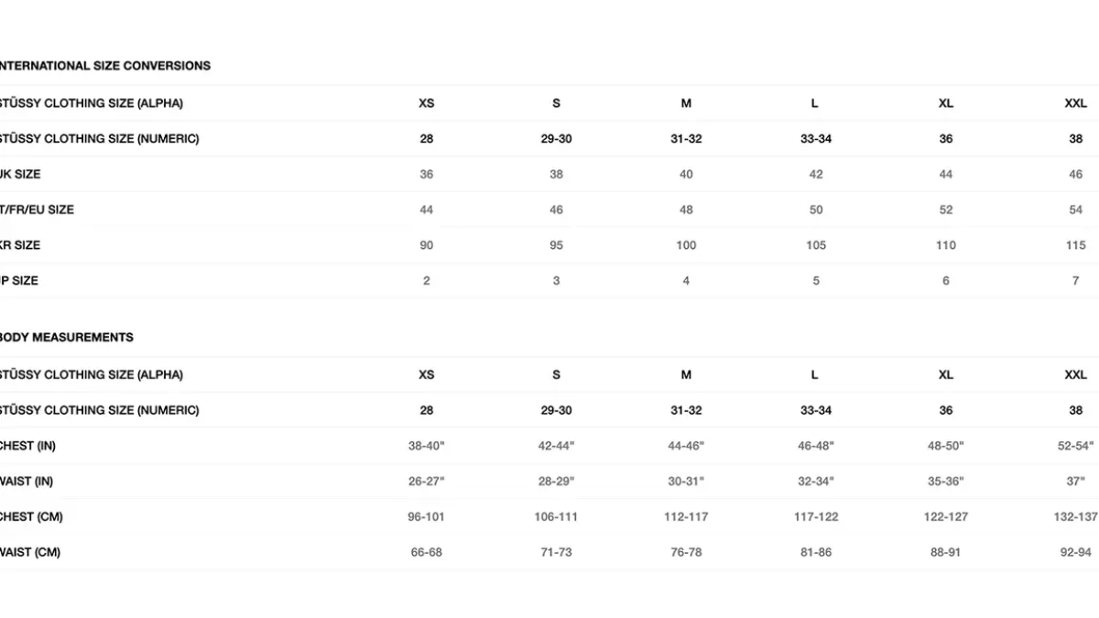Click chest centimeter value 122-127
The image size is (1099, 618).
click(946, 517)
